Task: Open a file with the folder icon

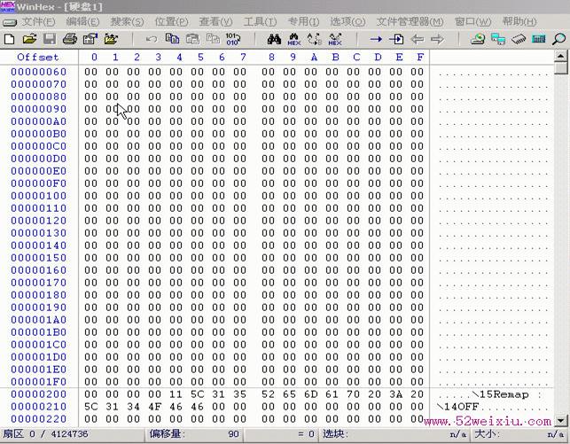Action: tap(29, 39)
